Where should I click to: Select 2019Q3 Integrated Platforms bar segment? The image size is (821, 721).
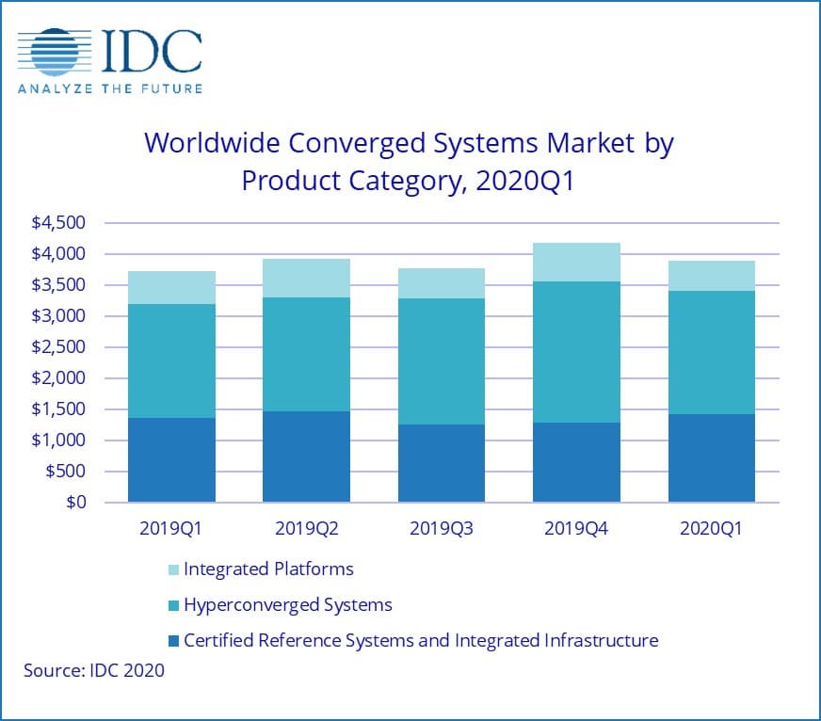pyautogui.click(x=442, y=284)
